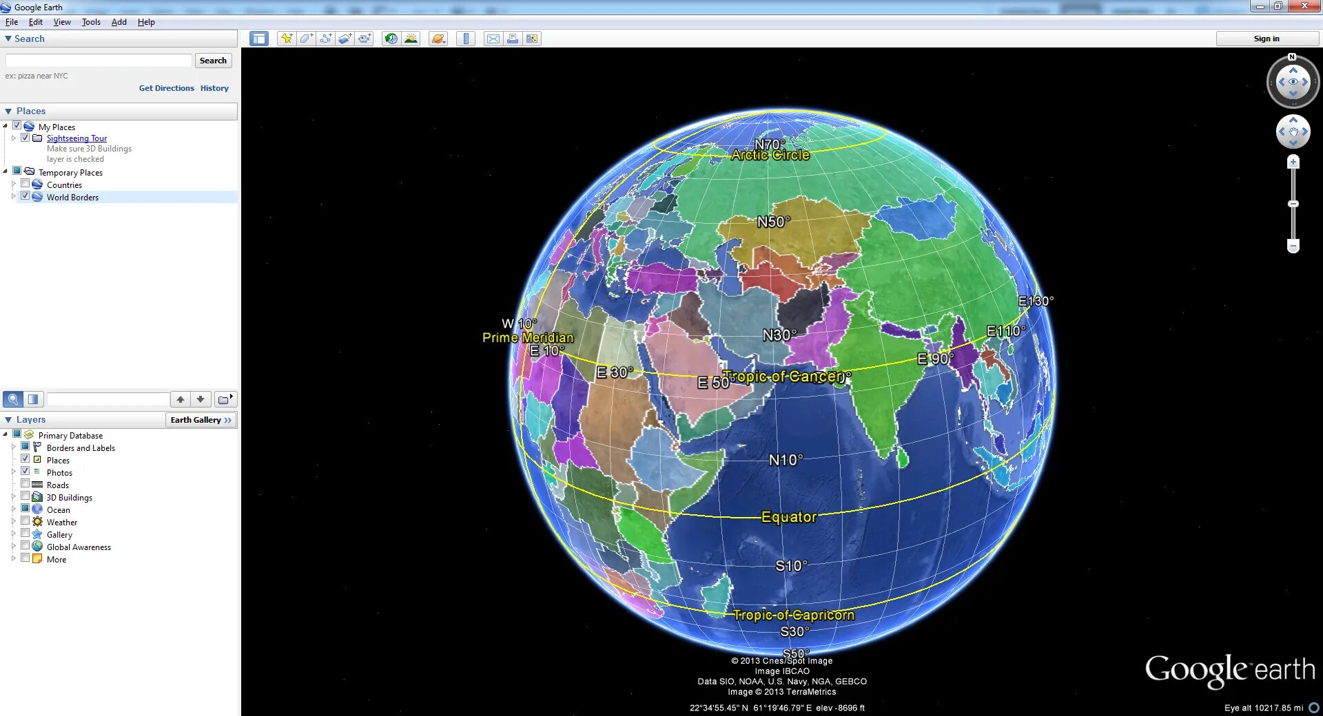Zoom out with the minus button
Viewport: 1323px width, 716px height.
[1293, 246]
